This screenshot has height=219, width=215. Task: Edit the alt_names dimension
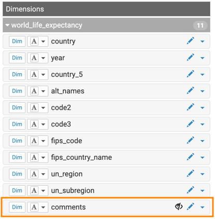click(x=191, y=91)
